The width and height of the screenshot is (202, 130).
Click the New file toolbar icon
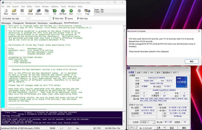click(x=6, y=12)
